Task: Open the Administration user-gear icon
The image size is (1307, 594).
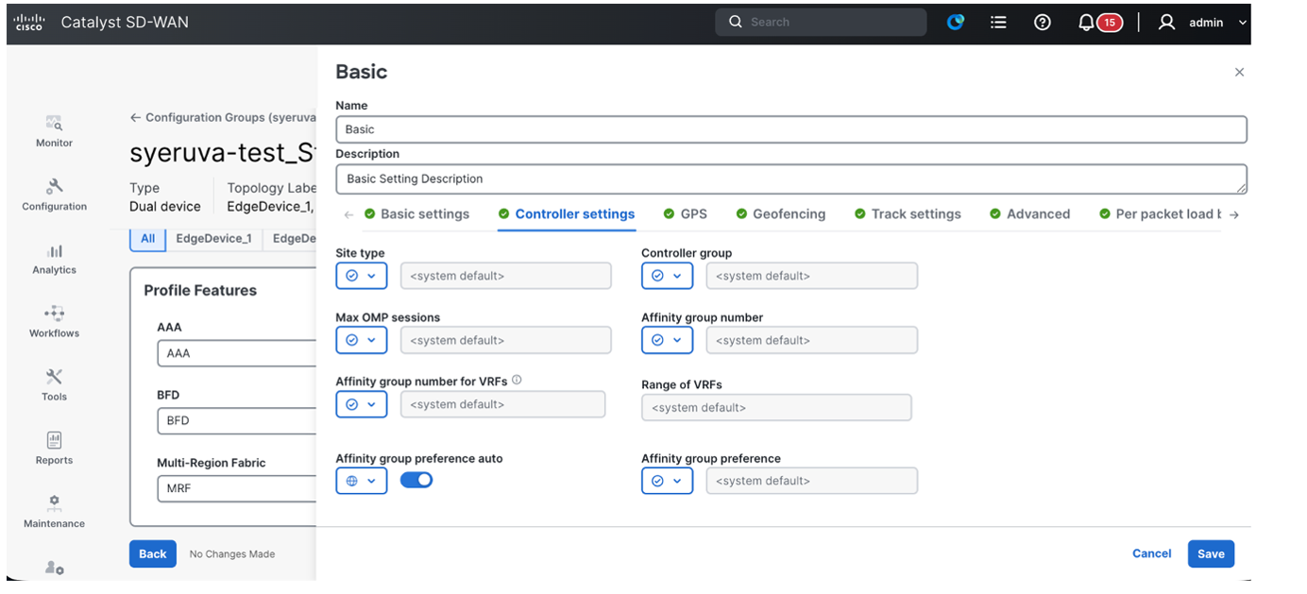Action: pyautogui.click(x=54, y=568)
